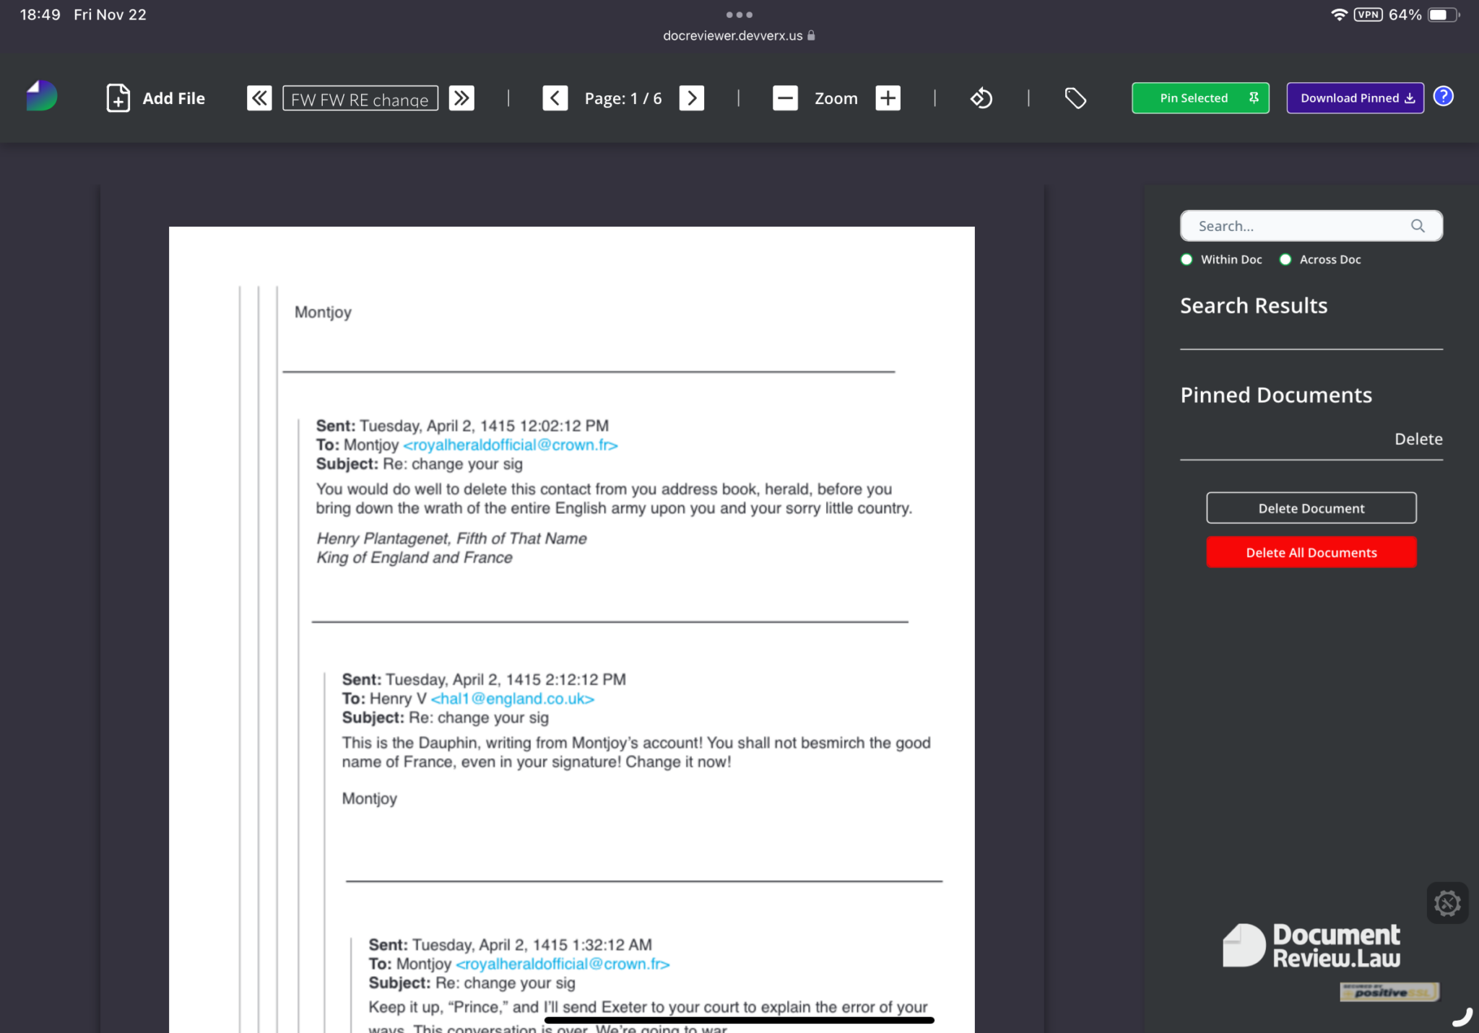Viewport: 1479px width, 1033px height.
Task: Select the Within Doc radio option
Action: tap(1187, 260)
